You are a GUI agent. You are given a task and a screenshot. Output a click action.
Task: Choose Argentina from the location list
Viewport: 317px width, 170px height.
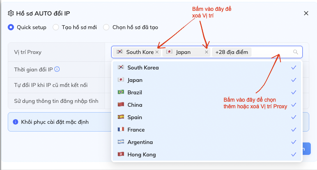click(140, 142)
